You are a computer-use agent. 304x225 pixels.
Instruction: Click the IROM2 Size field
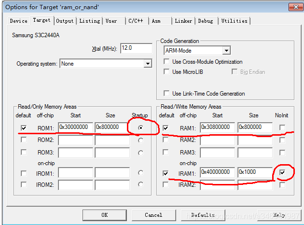(x=112, y=185)
